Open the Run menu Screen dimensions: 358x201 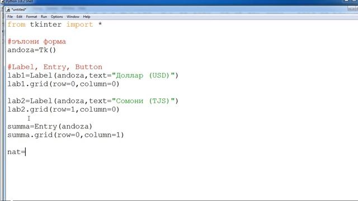coord(44,17)
